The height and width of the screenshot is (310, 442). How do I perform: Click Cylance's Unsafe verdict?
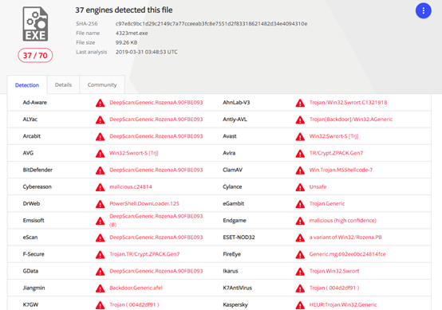(318, 186)
